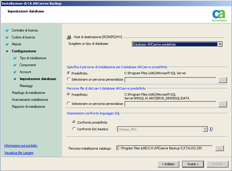Click the Avanti button

click(193, 164)
